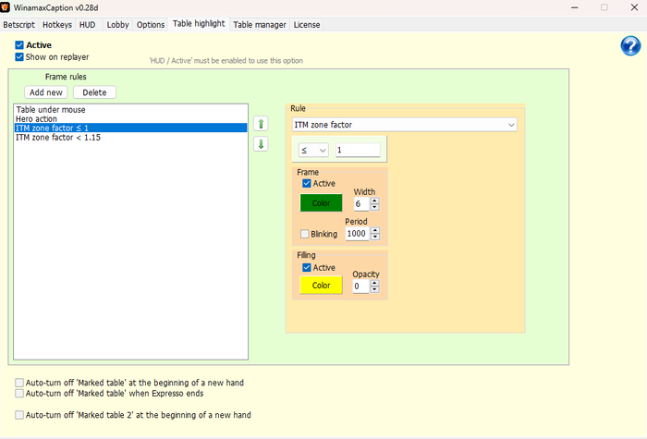This screenshot has height=439, width=647.
Task: Click the WinamaxCaption app icon in title bar
Action: [5, 7]
